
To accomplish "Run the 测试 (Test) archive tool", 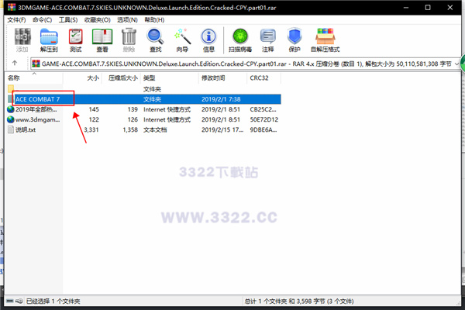I will [x=76, y=40].
